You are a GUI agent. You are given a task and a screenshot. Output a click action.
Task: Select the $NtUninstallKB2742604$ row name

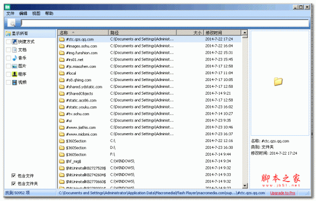tap(86, 175)
